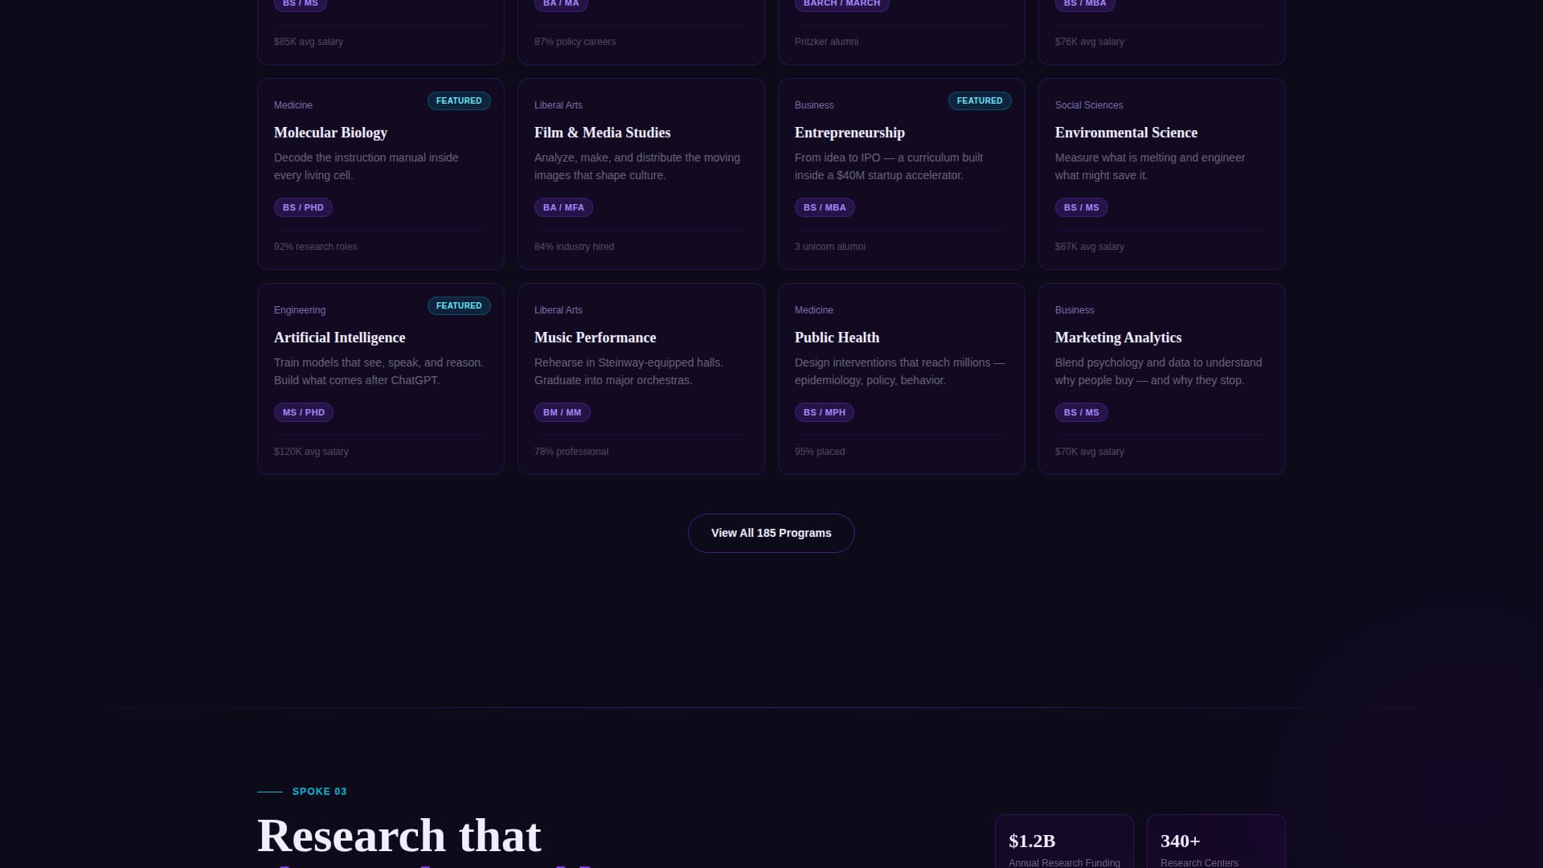Open the Marketing Analytics program title
This screenshot has height=868, width=1543.
click(1118, 338)
